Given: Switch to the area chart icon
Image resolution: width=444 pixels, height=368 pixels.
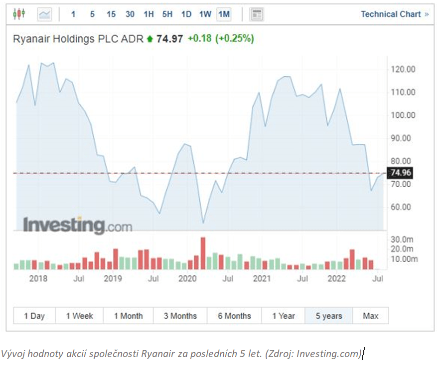Looking at the screenshot, I should point(44,14).
